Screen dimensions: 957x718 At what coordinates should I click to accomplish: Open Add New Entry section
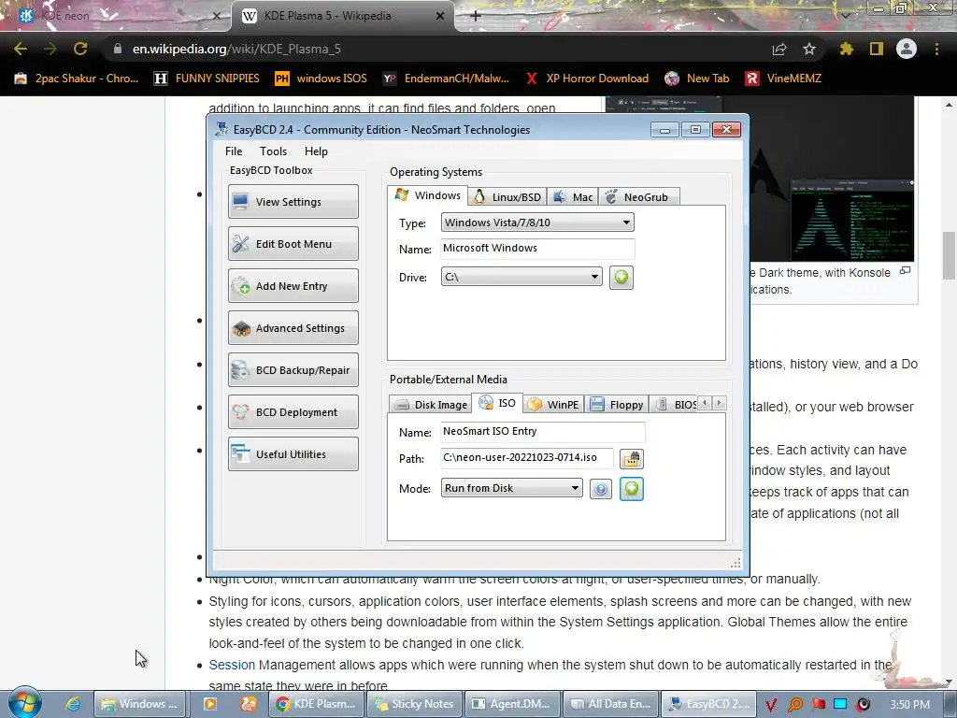(x=293, y=286)
